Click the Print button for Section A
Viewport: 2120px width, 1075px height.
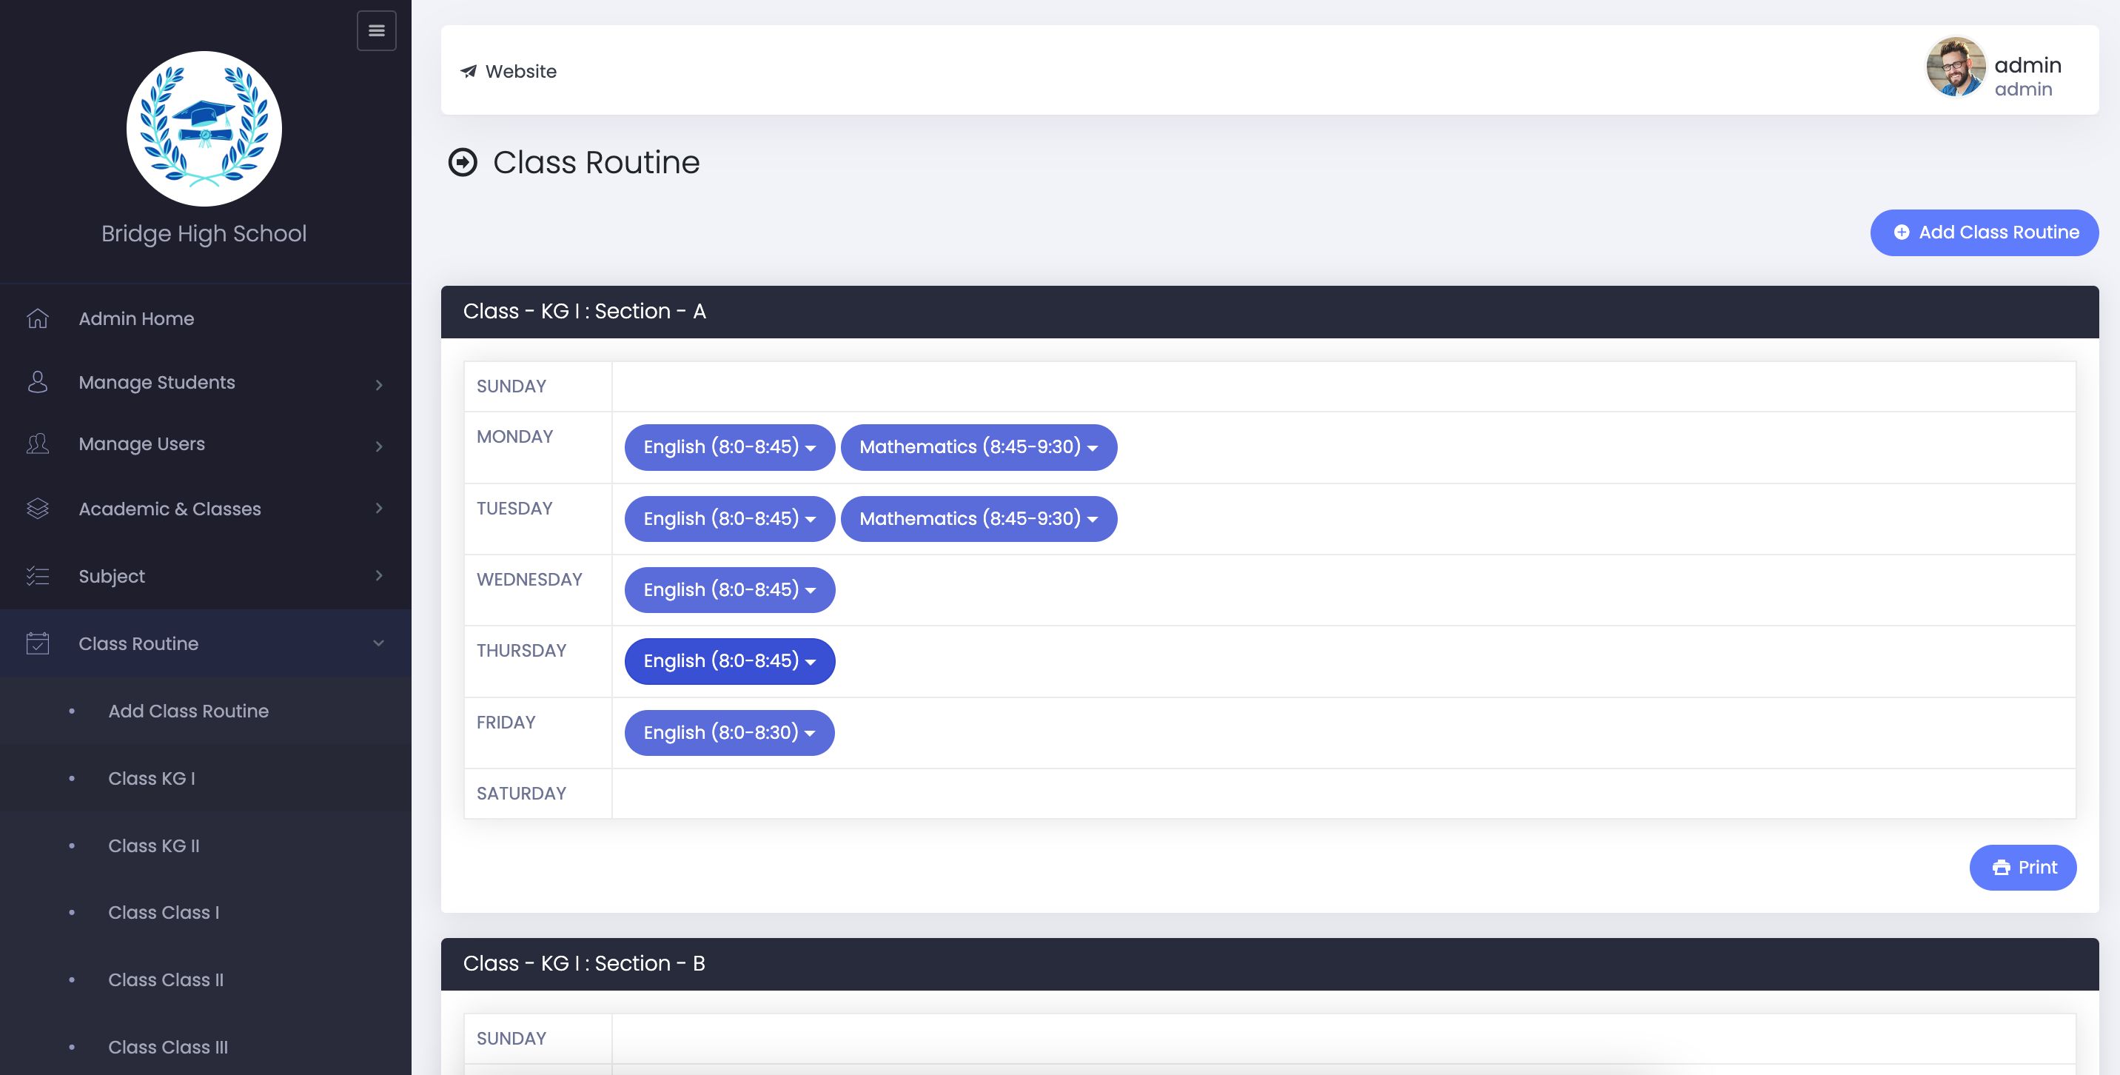[2023, 868]
